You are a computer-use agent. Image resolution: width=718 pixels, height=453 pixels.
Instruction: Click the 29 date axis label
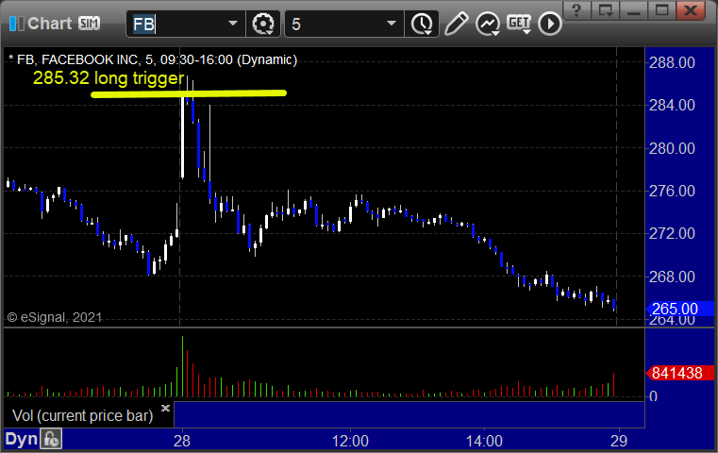point(619,441)
